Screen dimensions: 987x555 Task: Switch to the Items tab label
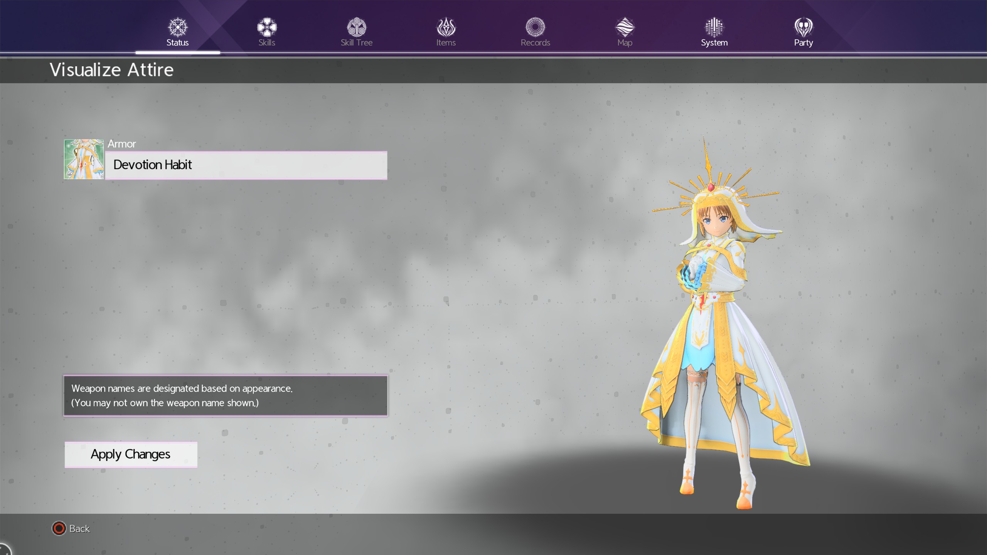(446, 42)
